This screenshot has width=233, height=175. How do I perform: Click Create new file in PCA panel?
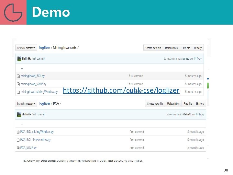click(155, 104)
